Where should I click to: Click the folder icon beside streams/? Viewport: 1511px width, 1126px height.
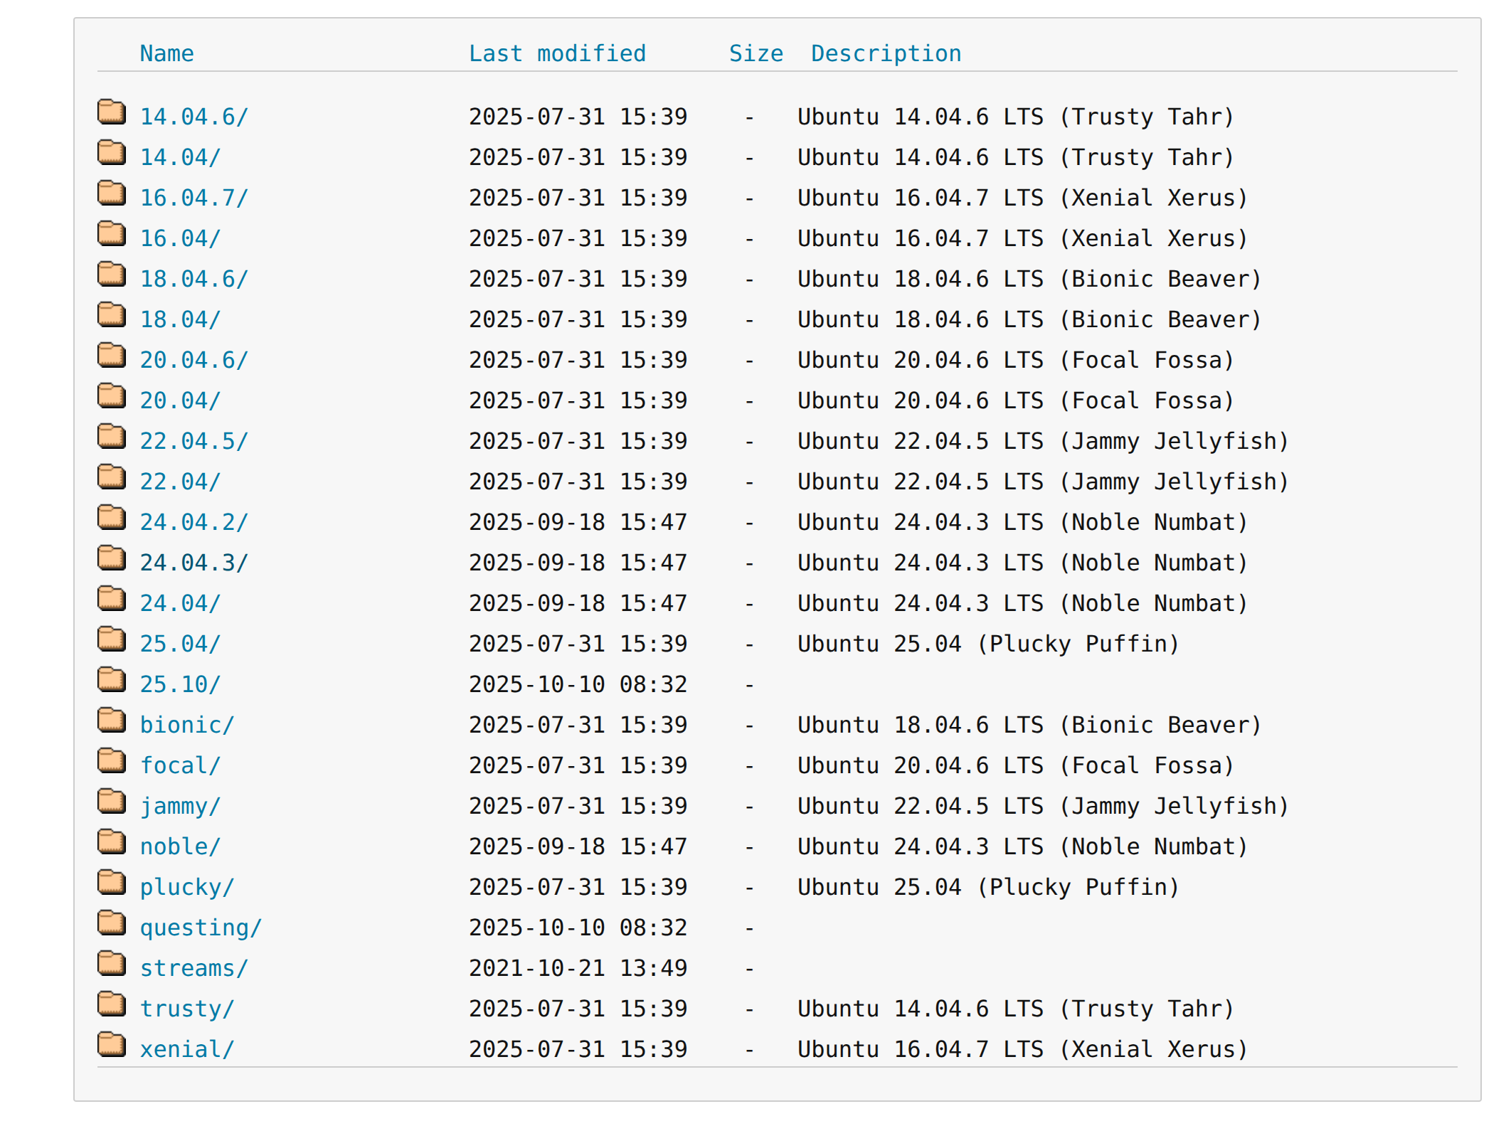112,964
